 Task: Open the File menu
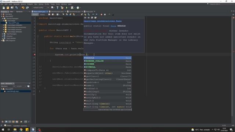[x=2, y=4]
